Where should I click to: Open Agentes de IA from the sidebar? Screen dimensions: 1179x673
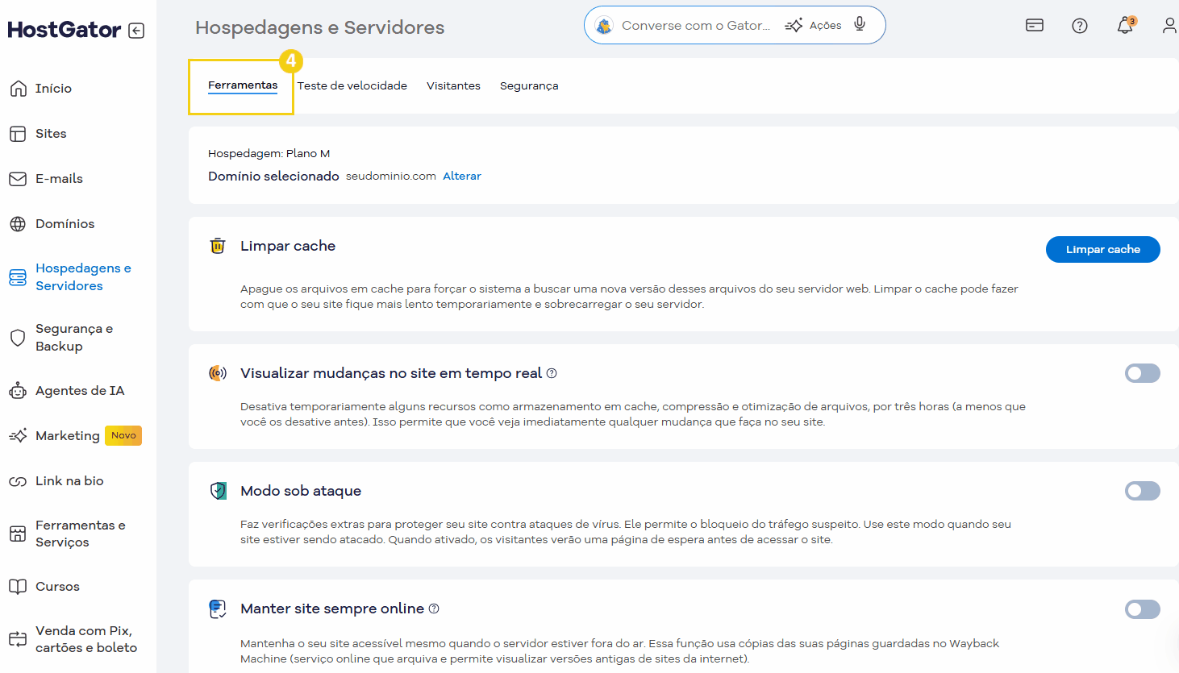(79, 390)
